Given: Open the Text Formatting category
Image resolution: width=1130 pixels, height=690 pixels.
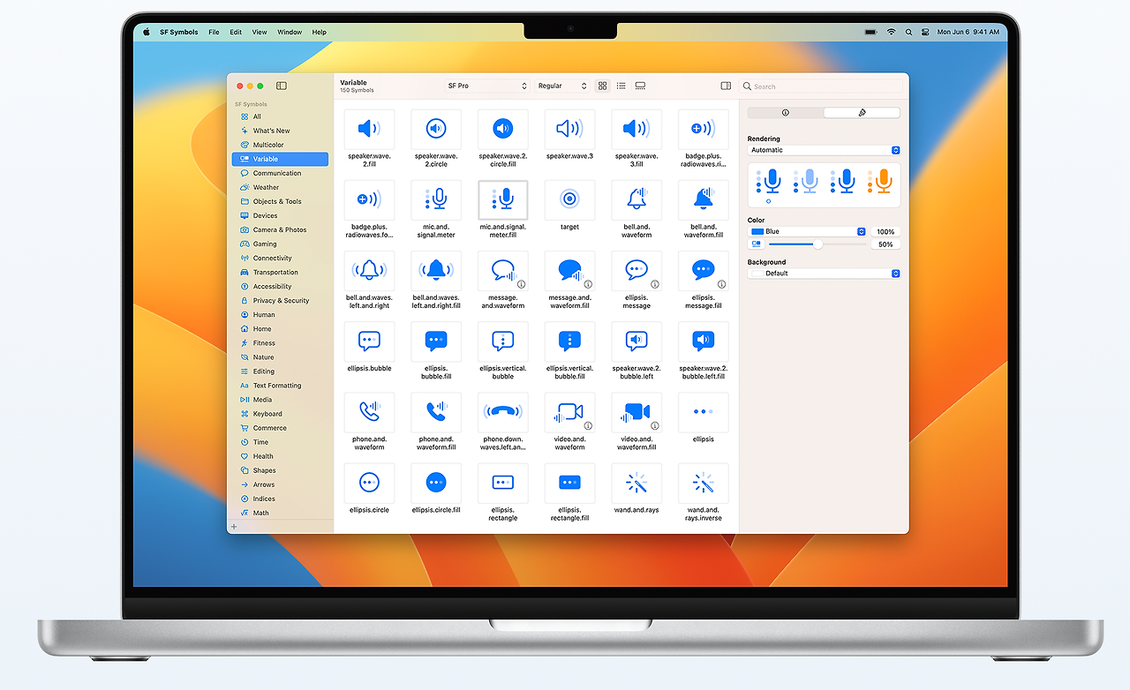Looking at the screenshot, I should coord(280,386).
